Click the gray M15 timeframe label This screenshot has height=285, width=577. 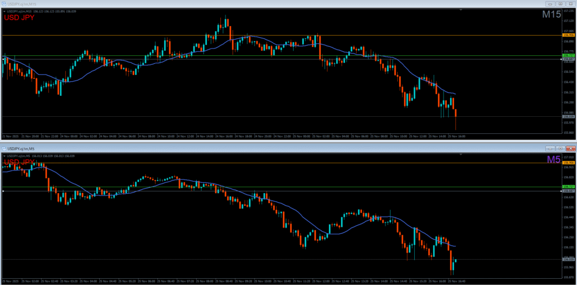pyautogui.click(x=551, y=15)
